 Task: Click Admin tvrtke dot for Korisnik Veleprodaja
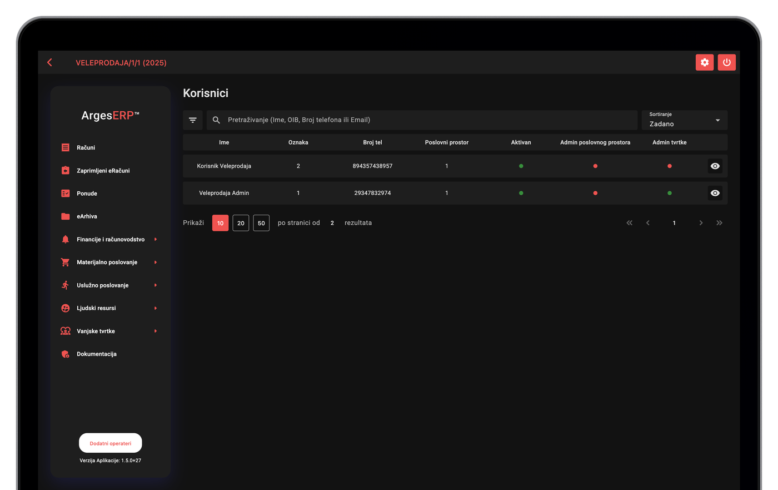(x=670, y=166)
